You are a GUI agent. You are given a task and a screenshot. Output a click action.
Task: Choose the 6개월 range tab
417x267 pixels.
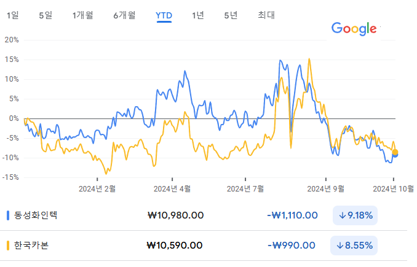(x=124, y=15)
